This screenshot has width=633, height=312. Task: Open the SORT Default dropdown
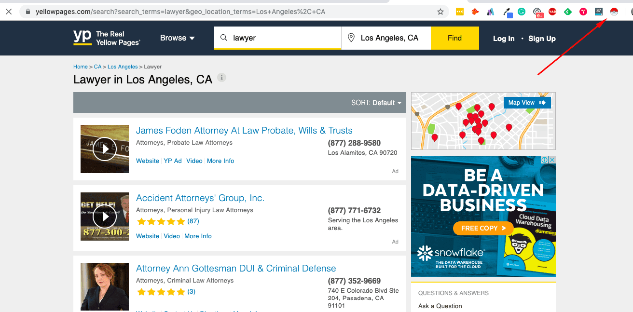point(377,103)
